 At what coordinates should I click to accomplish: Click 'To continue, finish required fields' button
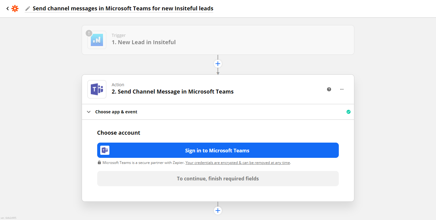click(x=218, y=179)
